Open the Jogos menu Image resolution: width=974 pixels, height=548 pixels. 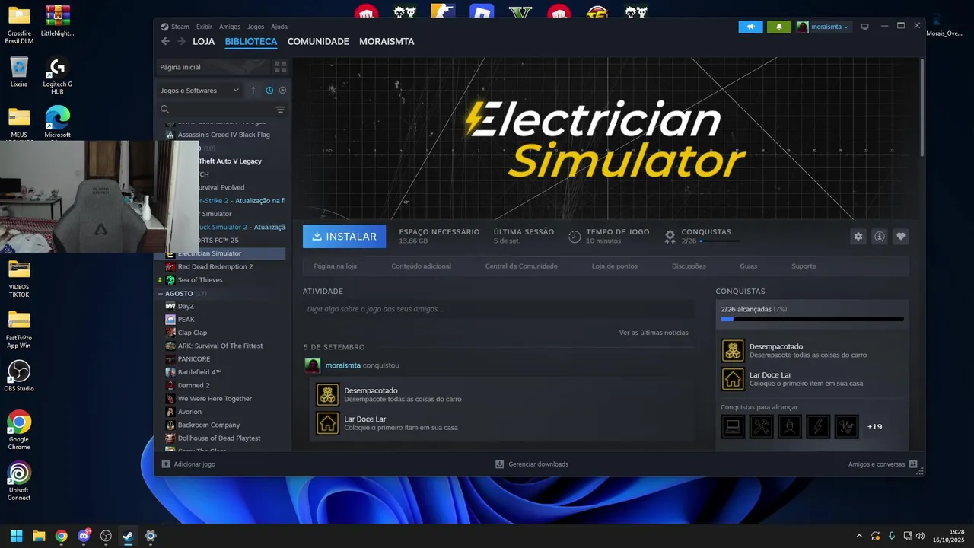pyautogui.click(x=256, y=27)
